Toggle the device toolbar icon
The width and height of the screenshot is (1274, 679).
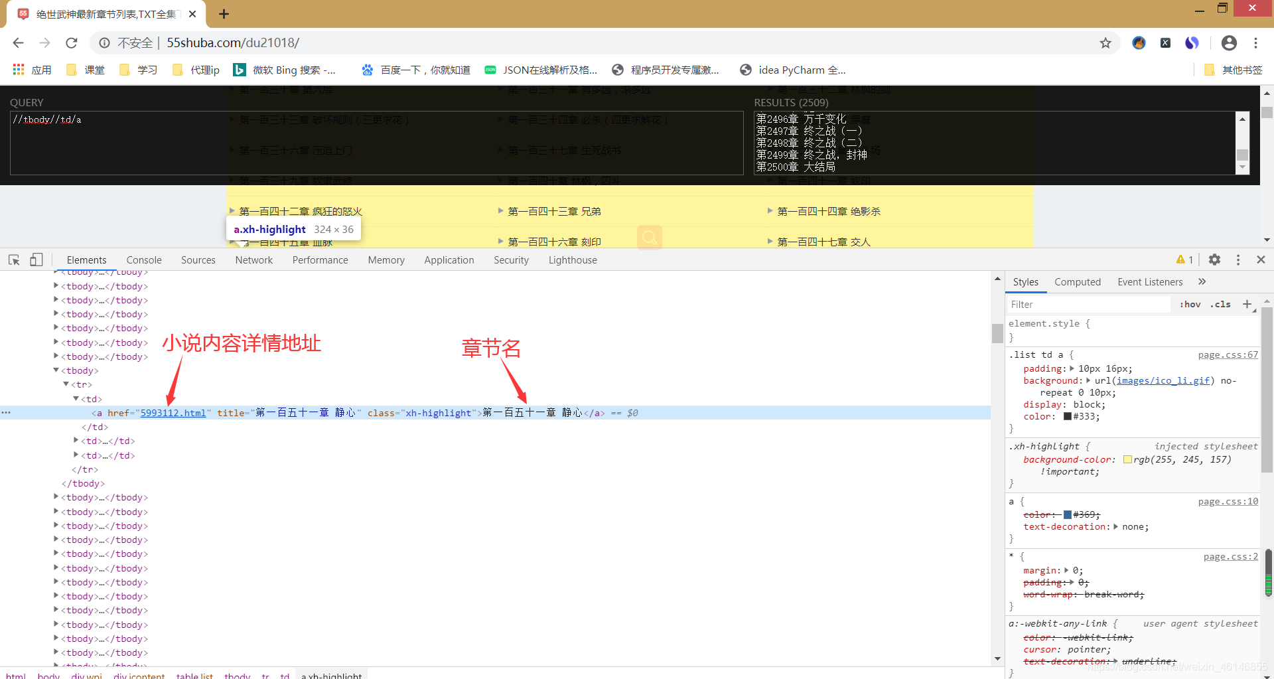pos(36,260)
